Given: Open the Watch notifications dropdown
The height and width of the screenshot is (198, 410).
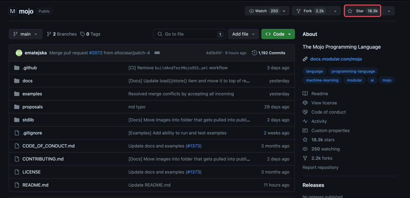Looking at the screenshot, I should tap(267, 11).
